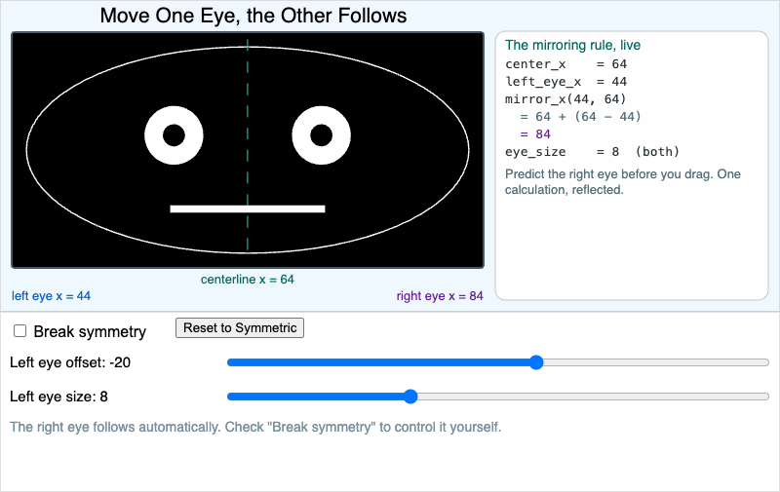Click the left eye on the face canvas

pyautogui.click(x=174, y=135)
